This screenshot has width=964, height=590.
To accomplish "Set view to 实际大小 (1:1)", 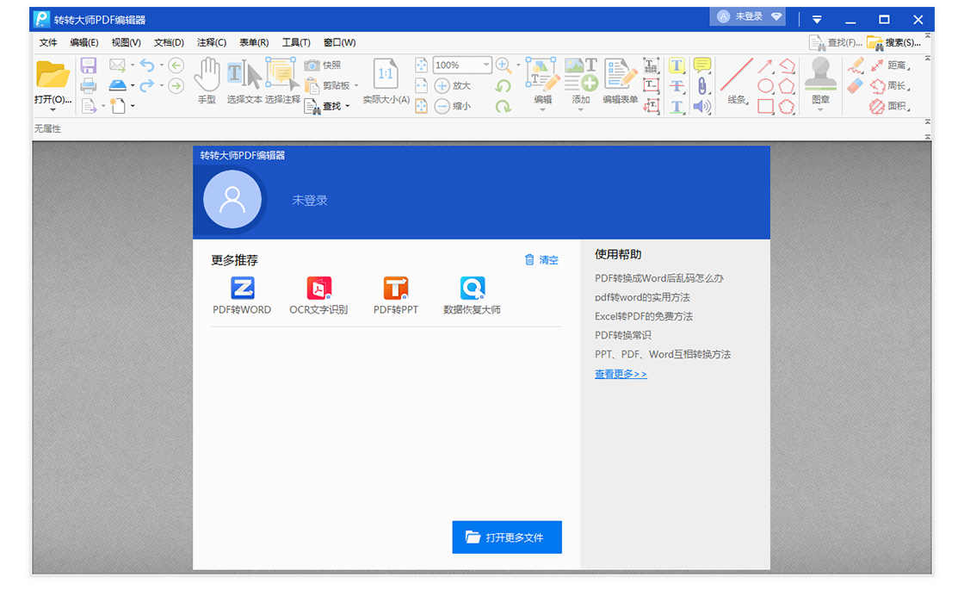I will [x=386, y=81].
